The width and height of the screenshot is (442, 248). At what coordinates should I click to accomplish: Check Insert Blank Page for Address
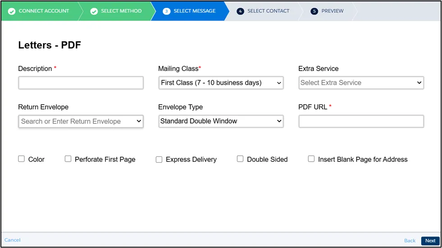[311, 159]
